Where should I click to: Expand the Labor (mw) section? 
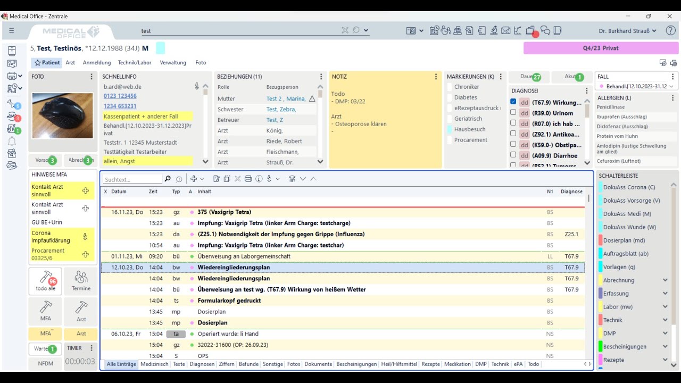coord(665,307)
